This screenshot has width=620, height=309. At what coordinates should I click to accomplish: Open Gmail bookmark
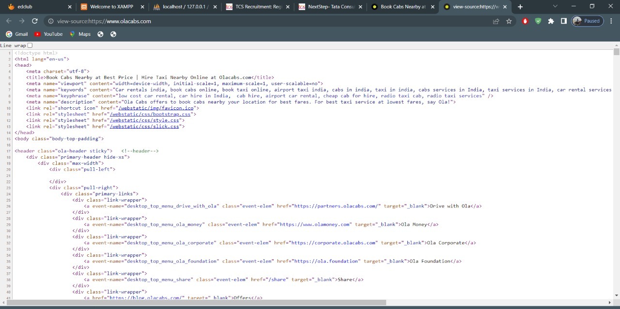(x=17, y=34)
